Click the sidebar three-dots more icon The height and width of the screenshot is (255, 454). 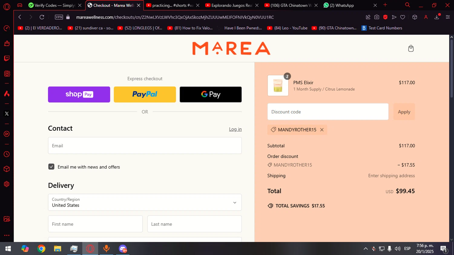7,235
